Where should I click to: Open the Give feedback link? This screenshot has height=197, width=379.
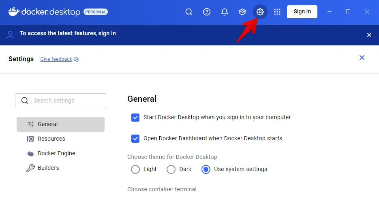56,59
